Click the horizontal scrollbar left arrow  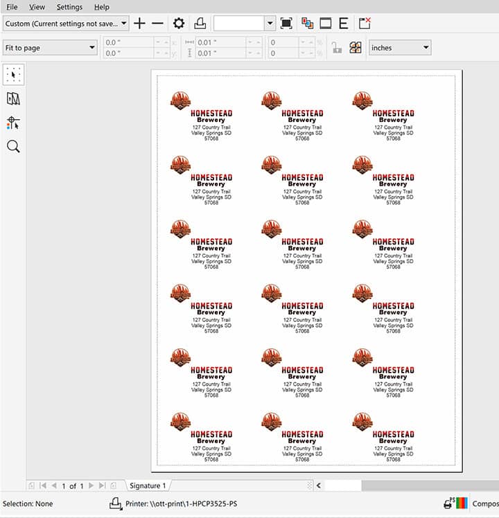point(319,485)
